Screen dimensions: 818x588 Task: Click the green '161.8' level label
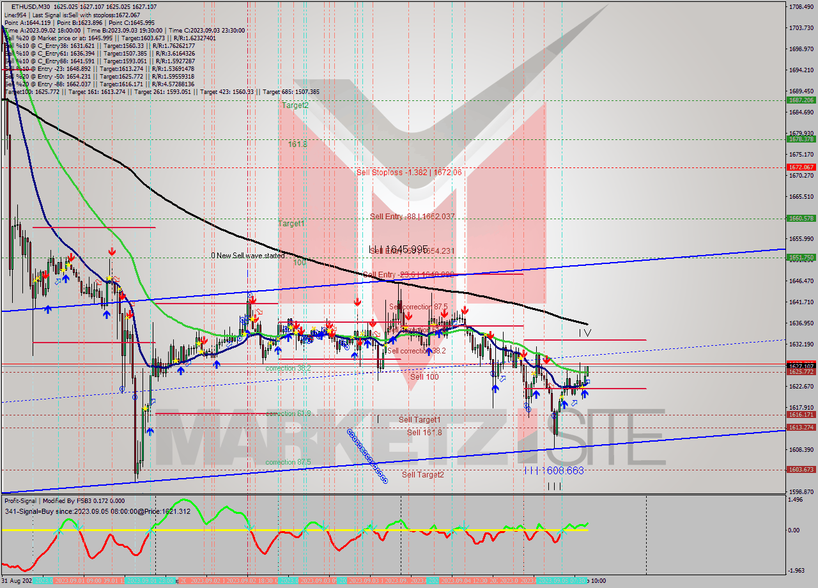pyautogui.click(x=297, y=144)
